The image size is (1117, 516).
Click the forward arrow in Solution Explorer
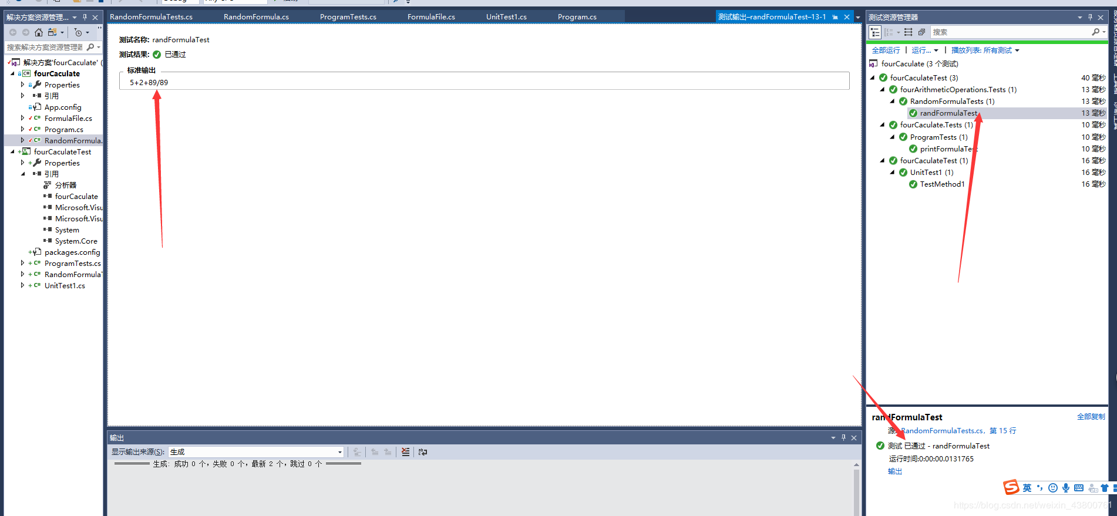pyautogui.click(x=25, y=32)
